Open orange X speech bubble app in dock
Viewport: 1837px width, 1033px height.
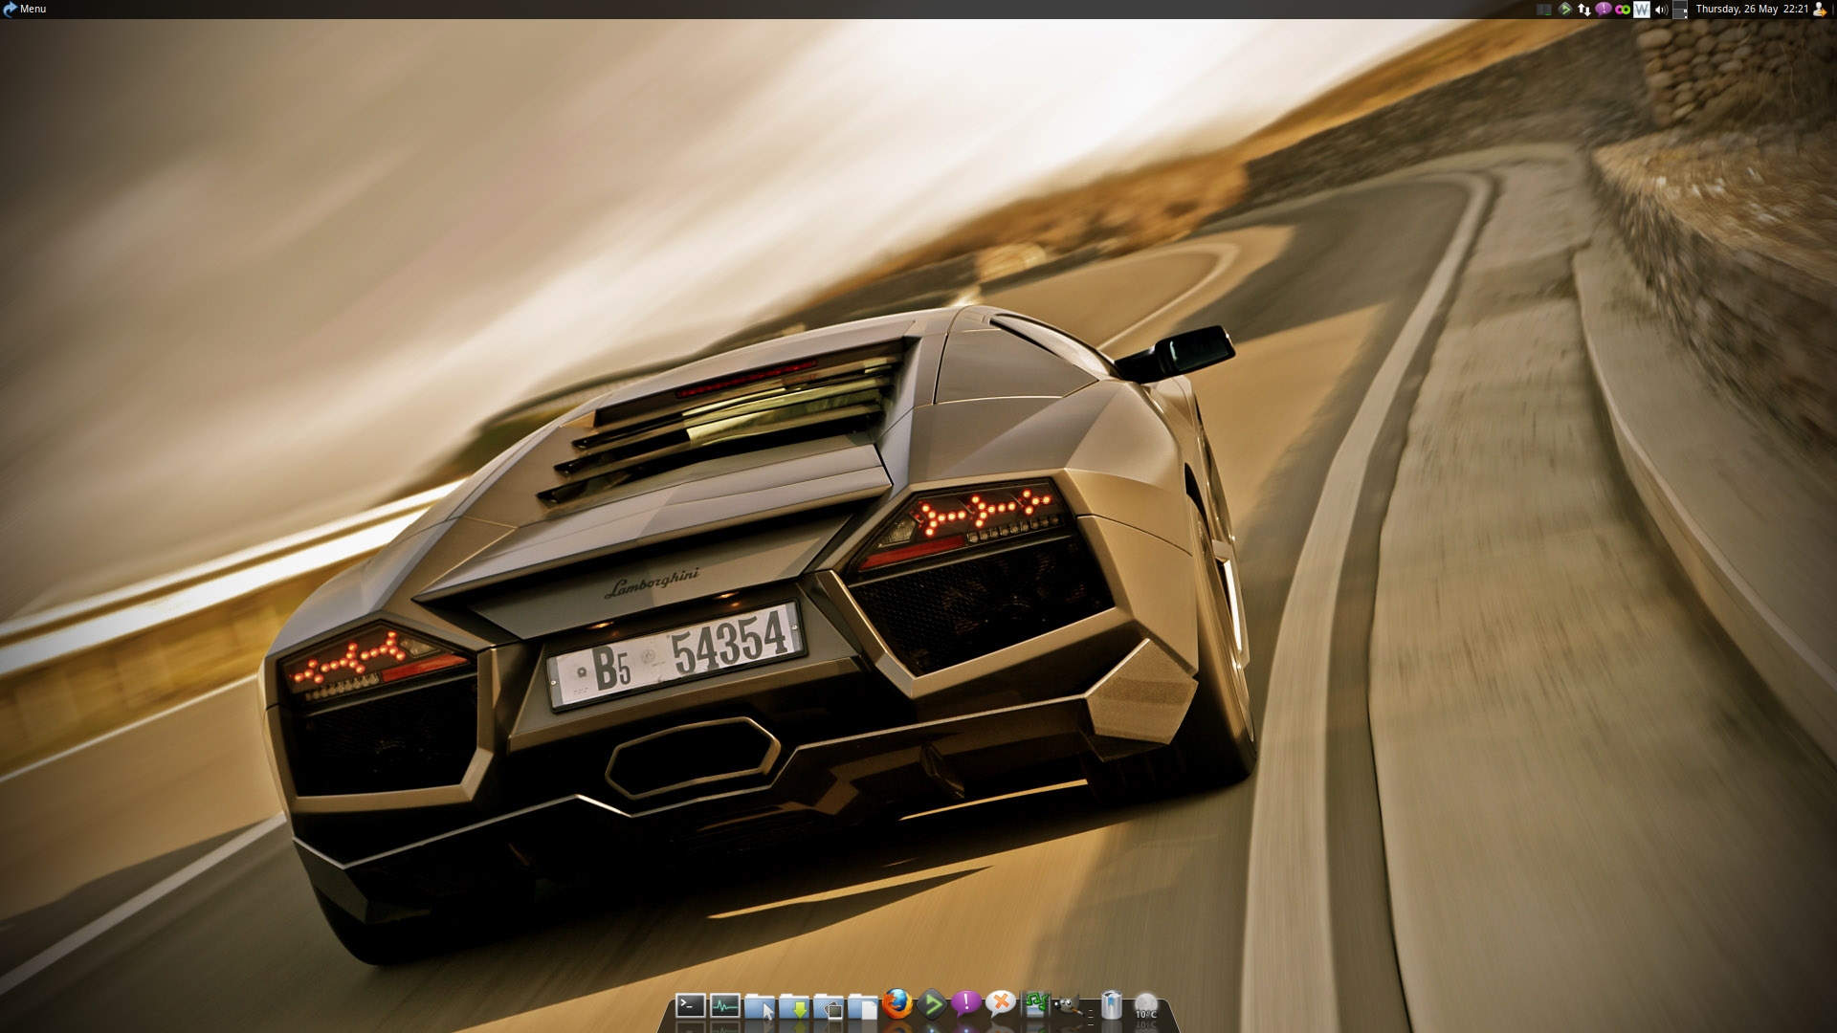1001,1002
